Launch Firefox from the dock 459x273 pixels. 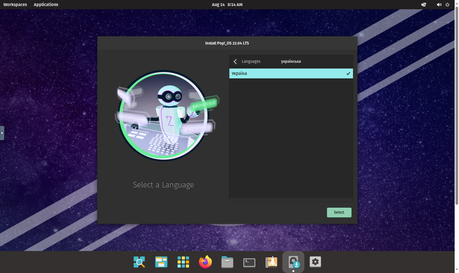click(205, 262)
